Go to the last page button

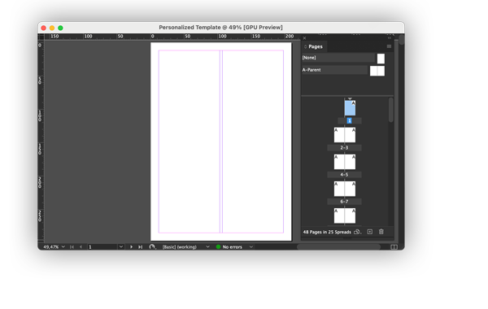pyautogui.click(x=141, y=246)
